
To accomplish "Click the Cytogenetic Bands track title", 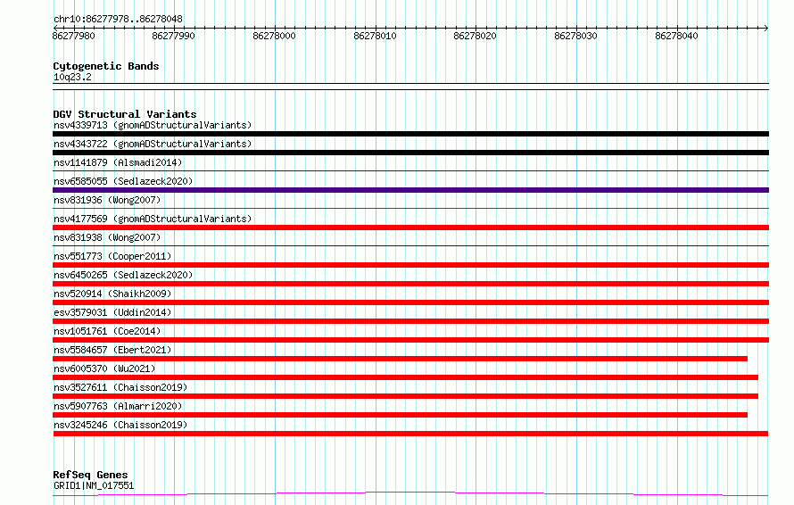I will 106,66.
